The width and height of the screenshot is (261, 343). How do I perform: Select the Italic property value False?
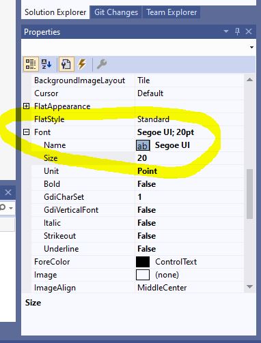147,223
